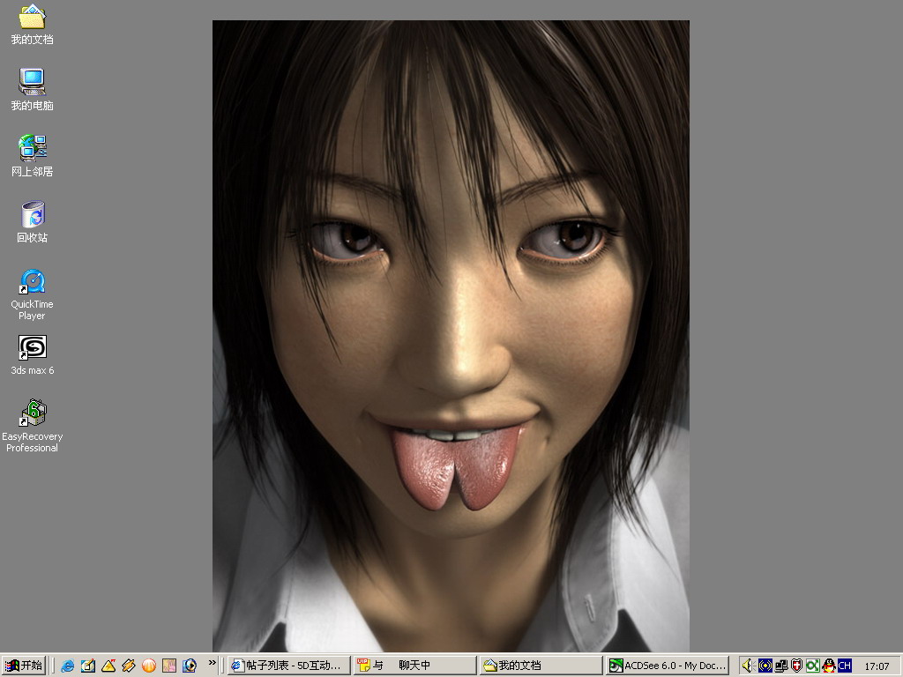Click the blue wireless signal tray icon
The width and height of the screenshot is (903, 677).
765,666
